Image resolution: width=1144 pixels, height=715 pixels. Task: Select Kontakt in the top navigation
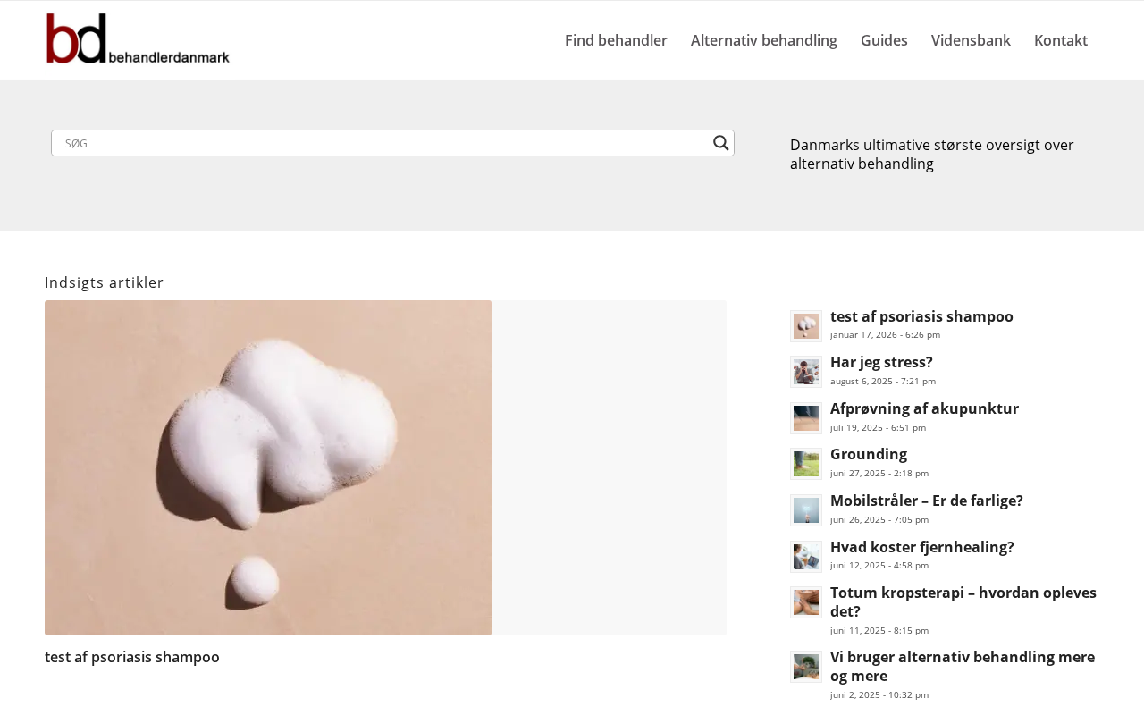coord(1060,40)
